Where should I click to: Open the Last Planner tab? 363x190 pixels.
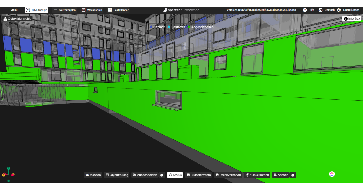point(118,10)
